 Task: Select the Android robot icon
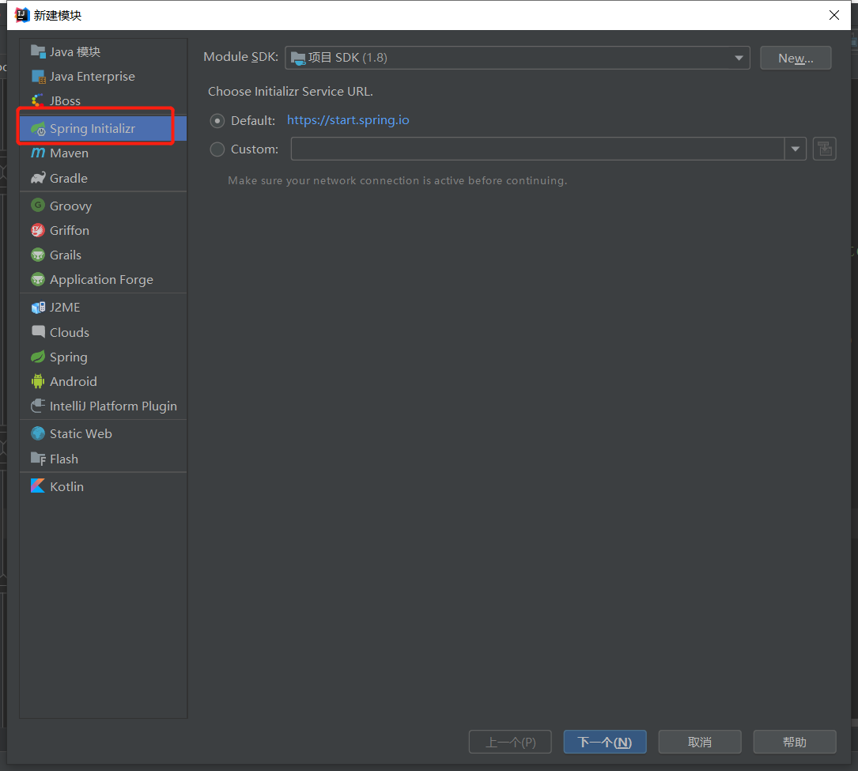click(x=38, y=381)
